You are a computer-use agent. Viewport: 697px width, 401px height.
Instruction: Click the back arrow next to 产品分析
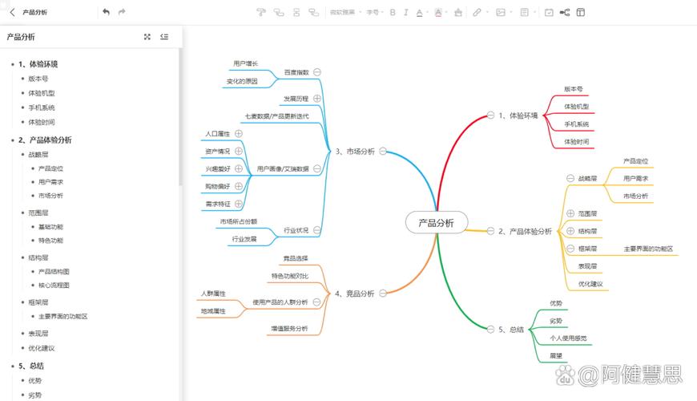pyautogui.click(x=12, y=12)
